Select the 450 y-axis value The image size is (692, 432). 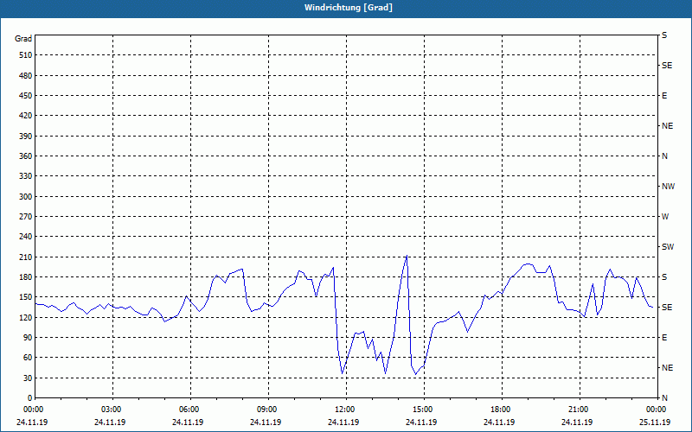[26, 96]
